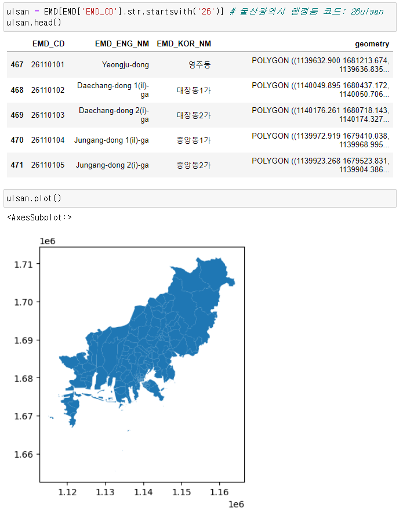This screenshot has width=403, height=515.
Task: Click the <AxesSubplot:> output text
Action: click(39, 217)
